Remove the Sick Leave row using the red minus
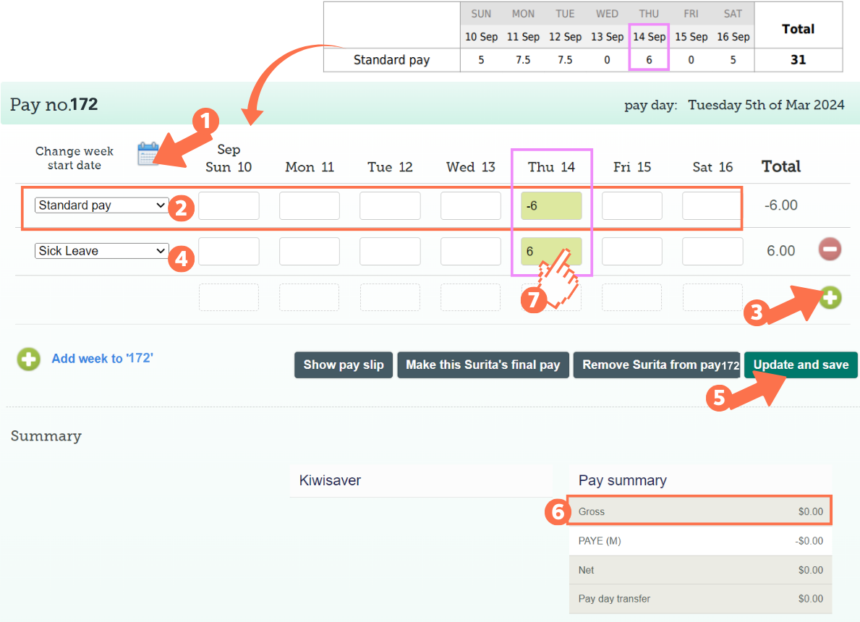Viewport: 860px width, 622px height. tap(830, 250)
